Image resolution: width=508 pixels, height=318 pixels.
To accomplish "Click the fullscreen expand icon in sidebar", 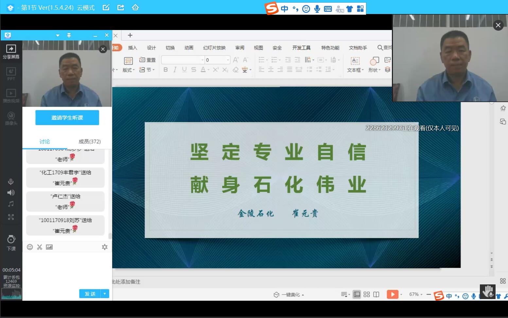I will [x=11, y=217].
